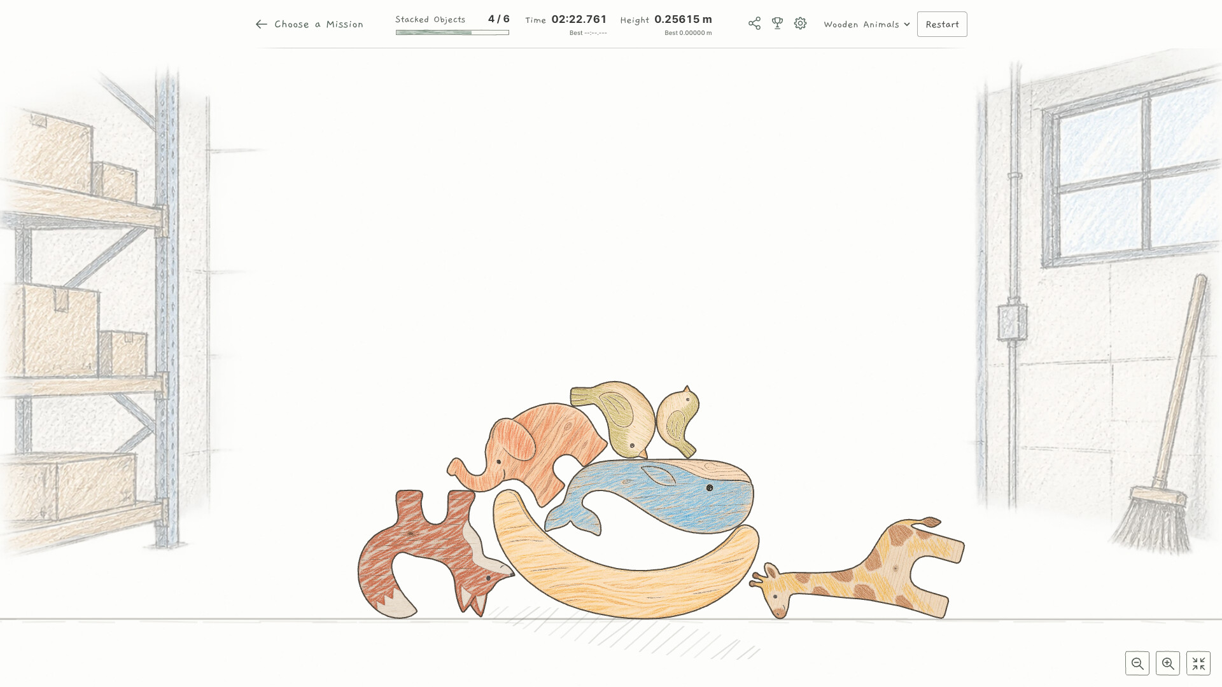Click the Restart button
Viewport: 1222px width, 687px height.
[942, 24]
